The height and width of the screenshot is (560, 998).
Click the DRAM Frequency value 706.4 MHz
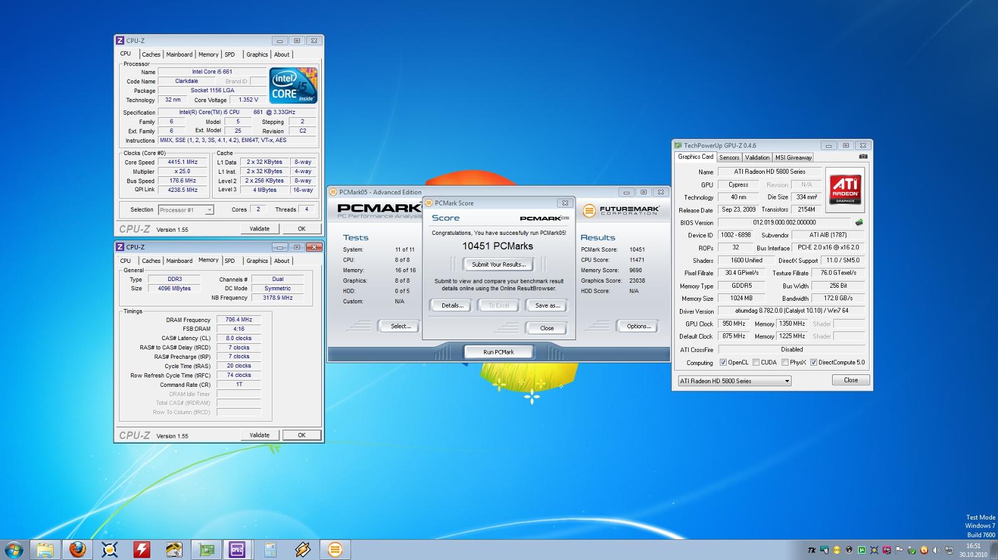click(238, 320)
